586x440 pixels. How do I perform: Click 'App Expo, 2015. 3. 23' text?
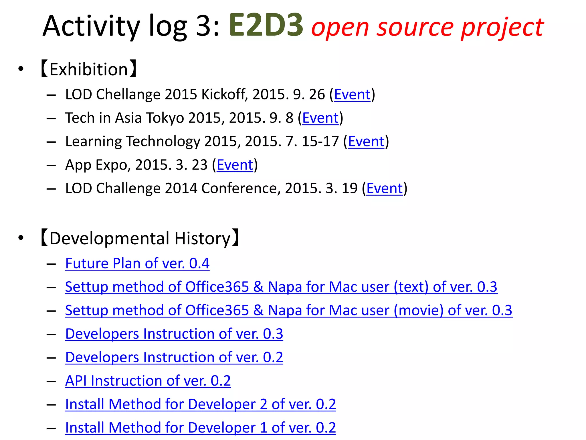tap(136, 165)
